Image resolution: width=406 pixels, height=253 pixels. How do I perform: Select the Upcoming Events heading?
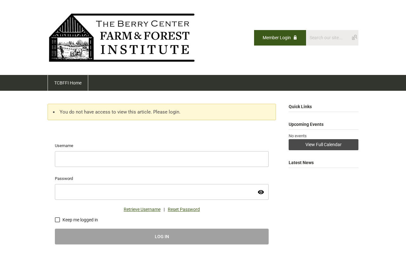(x=306, y=124)
